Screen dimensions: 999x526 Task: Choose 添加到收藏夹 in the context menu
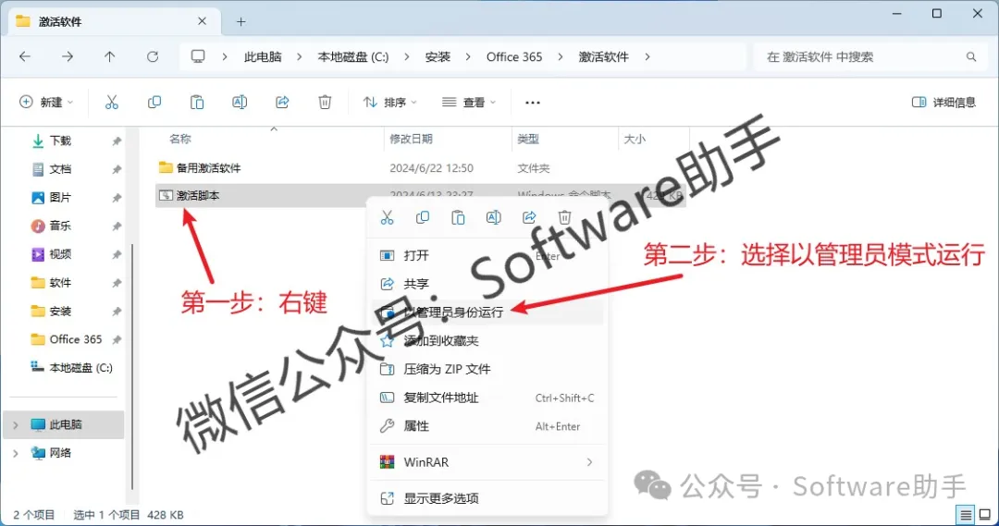(487, 341)
